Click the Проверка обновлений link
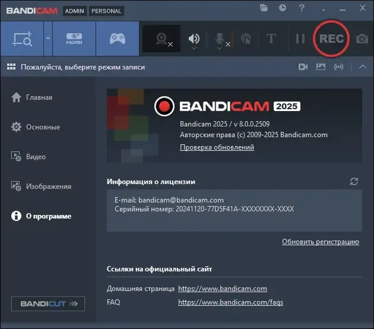Viewport: 374px width, 329px height. tap(217, 147)
